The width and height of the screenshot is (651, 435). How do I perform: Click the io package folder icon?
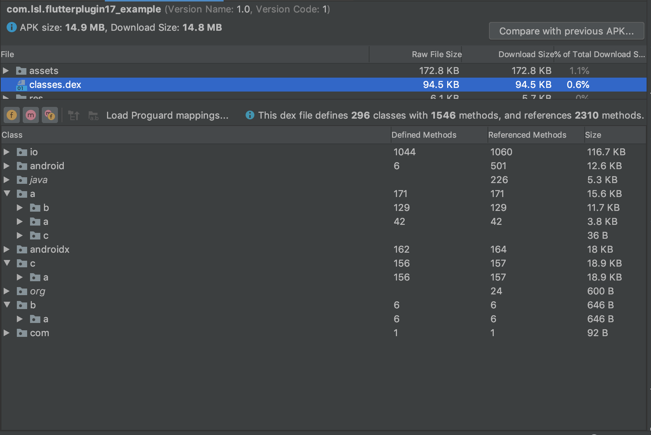(x=22, y=152)
